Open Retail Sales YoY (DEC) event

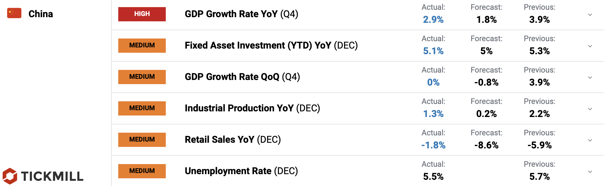click(x=233, y=139)
